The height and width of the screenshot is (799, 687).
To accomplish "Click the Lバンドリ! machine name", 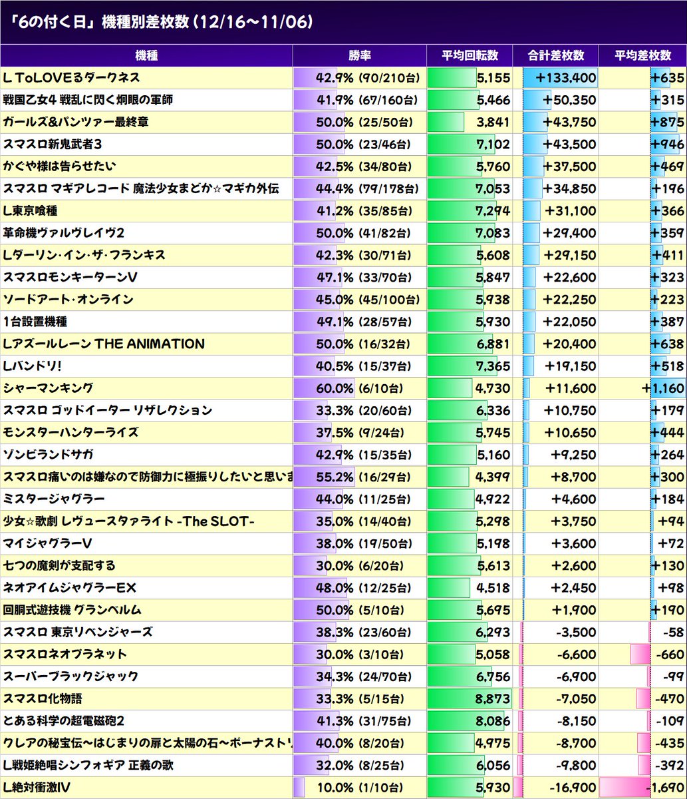I will (33, 366).
